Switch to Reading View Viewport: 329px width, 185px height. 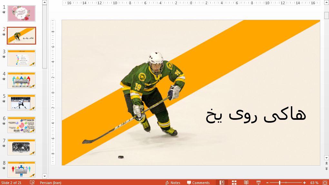(246, 182)
